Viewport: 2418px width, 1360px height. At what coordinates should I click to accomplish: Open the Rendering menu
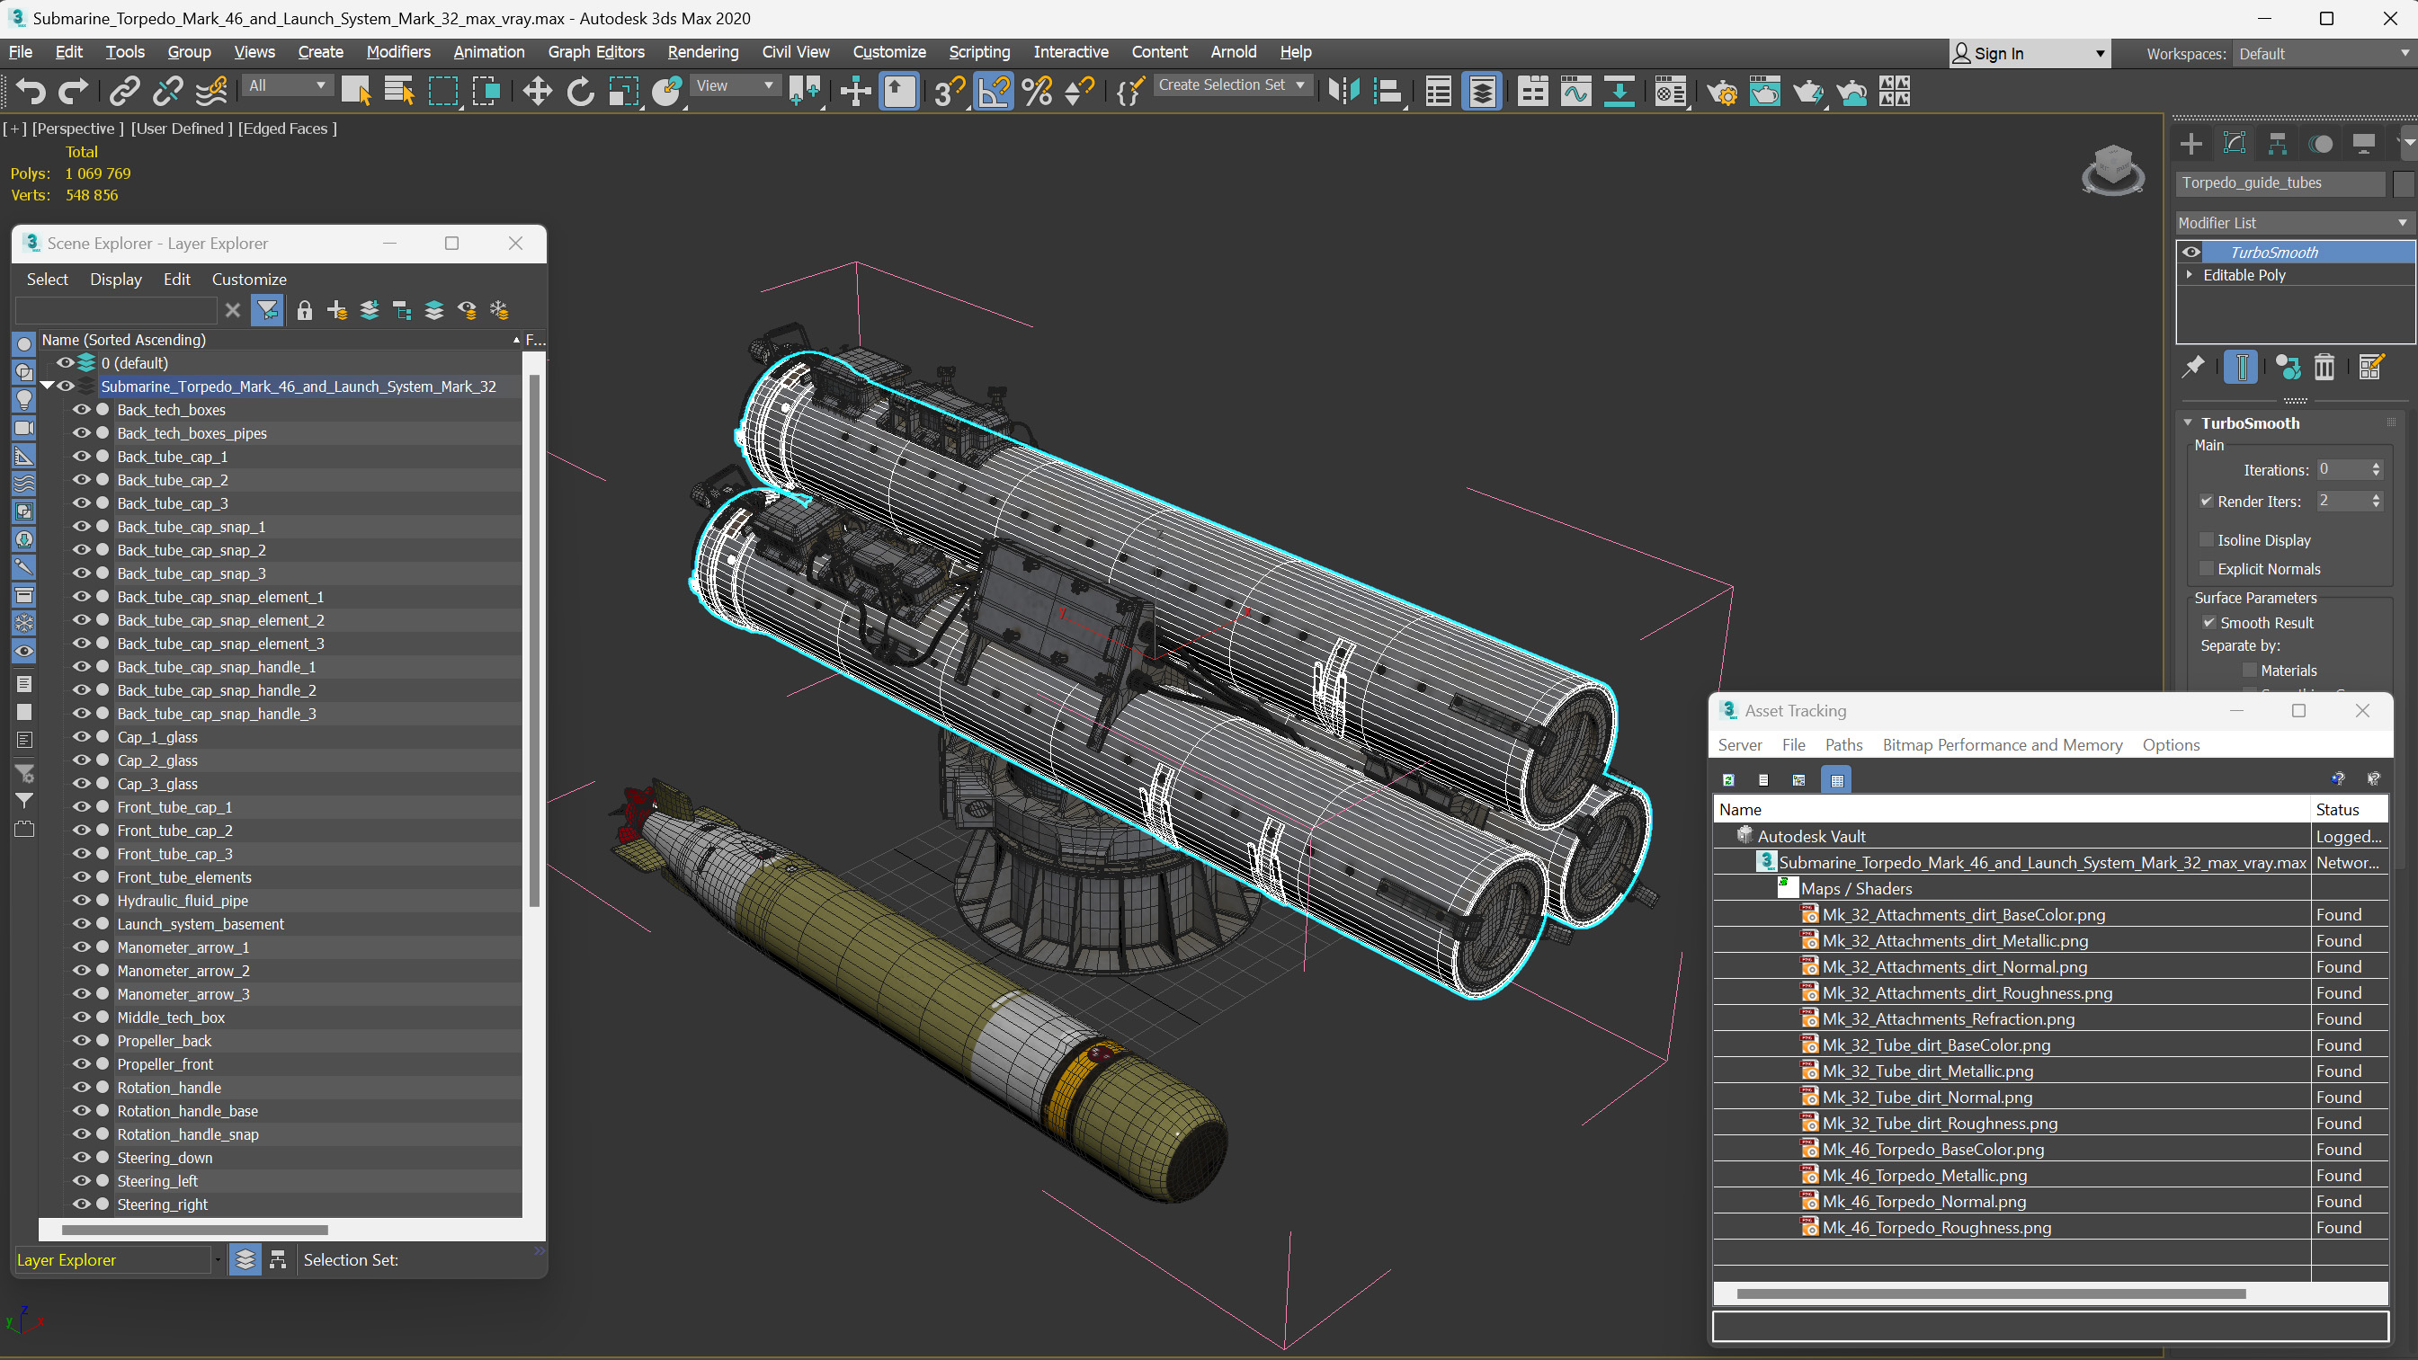[703, 52]
